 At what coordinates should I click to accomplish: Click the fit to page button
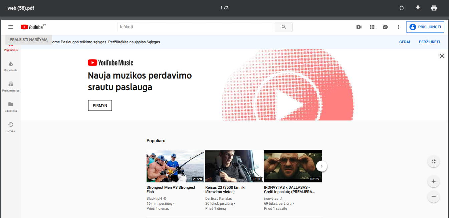tap(434, 161)
